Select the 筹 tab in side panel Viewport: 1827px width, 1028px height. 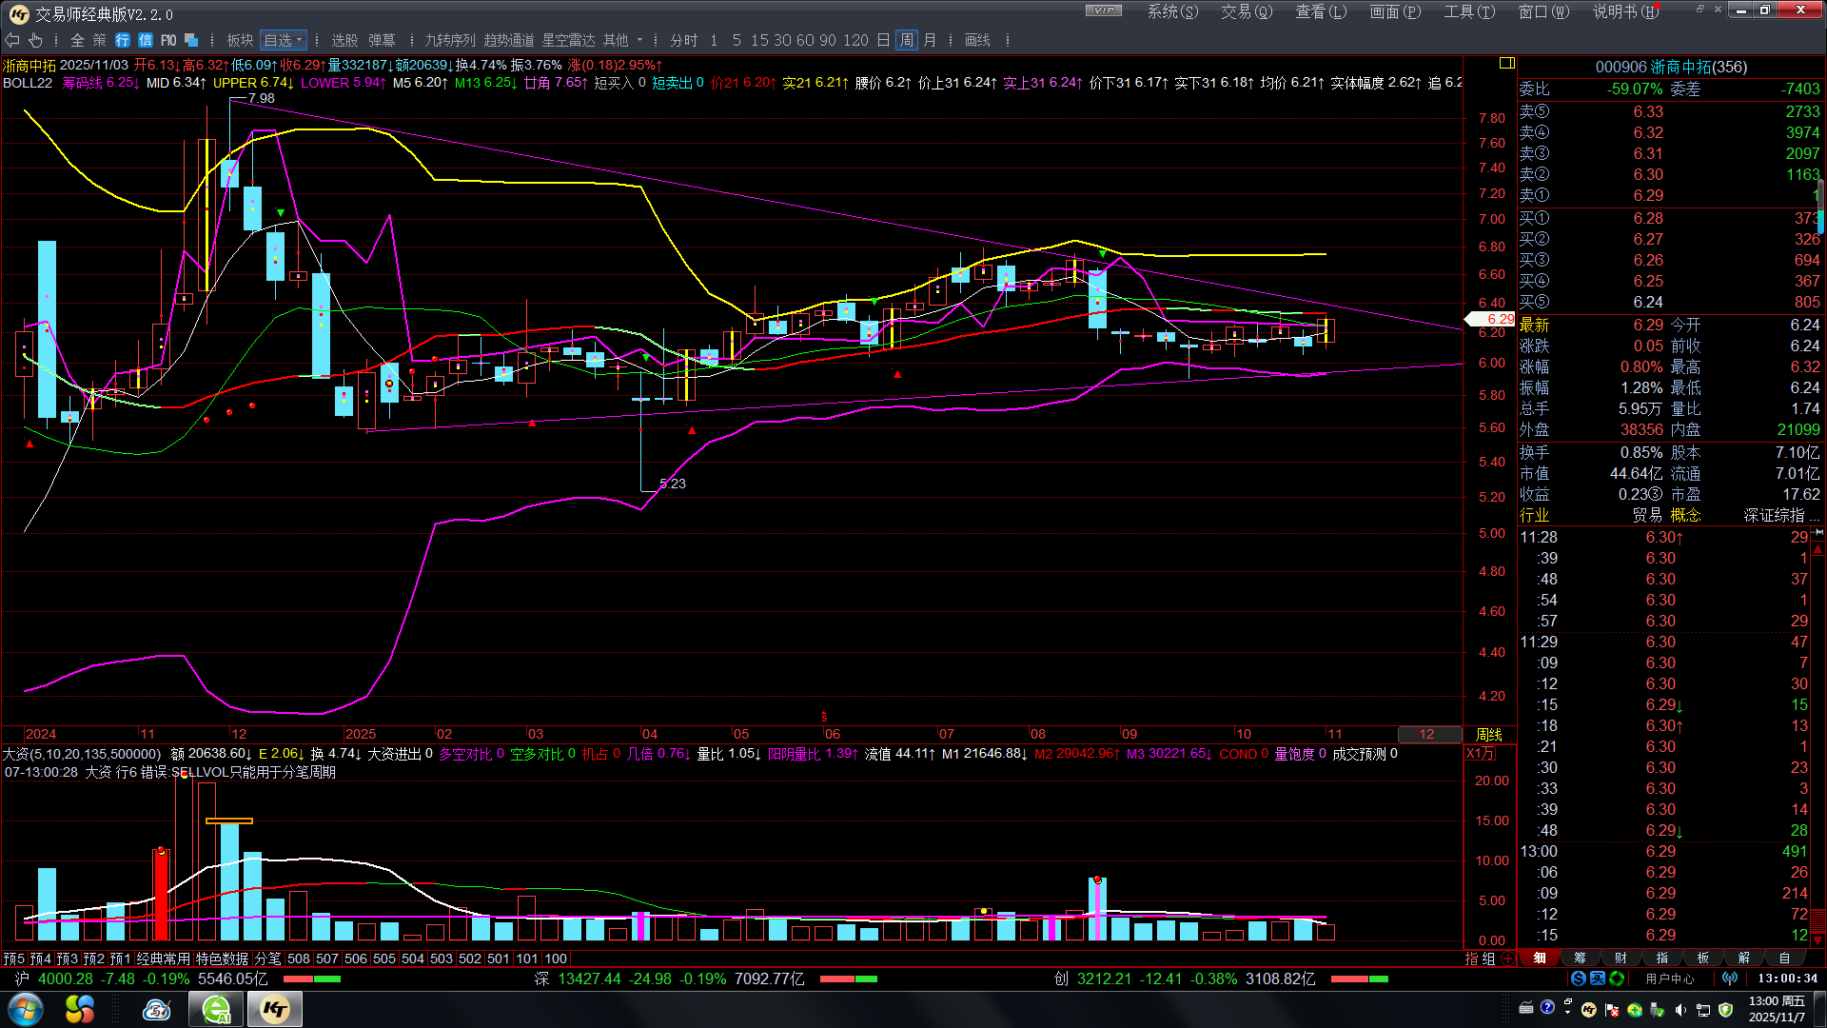click(1580, 959)
